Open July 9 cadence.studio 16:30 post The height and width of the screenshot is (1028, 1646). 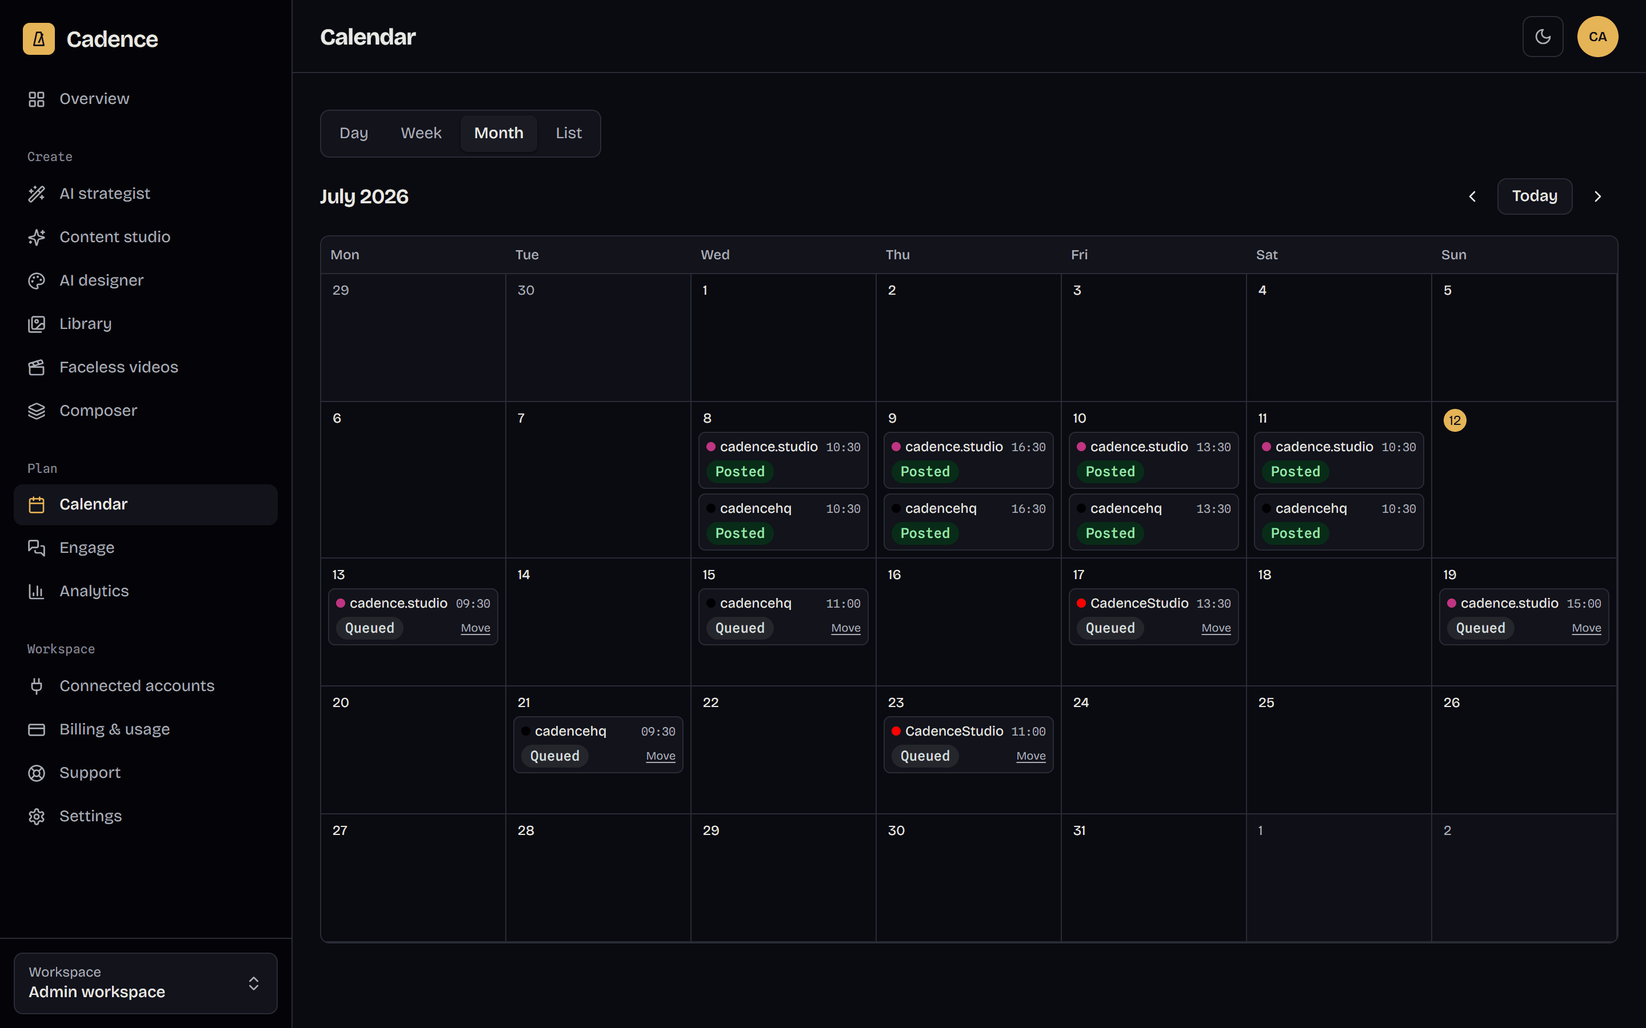pyautogui.click(x=969, y=460)
